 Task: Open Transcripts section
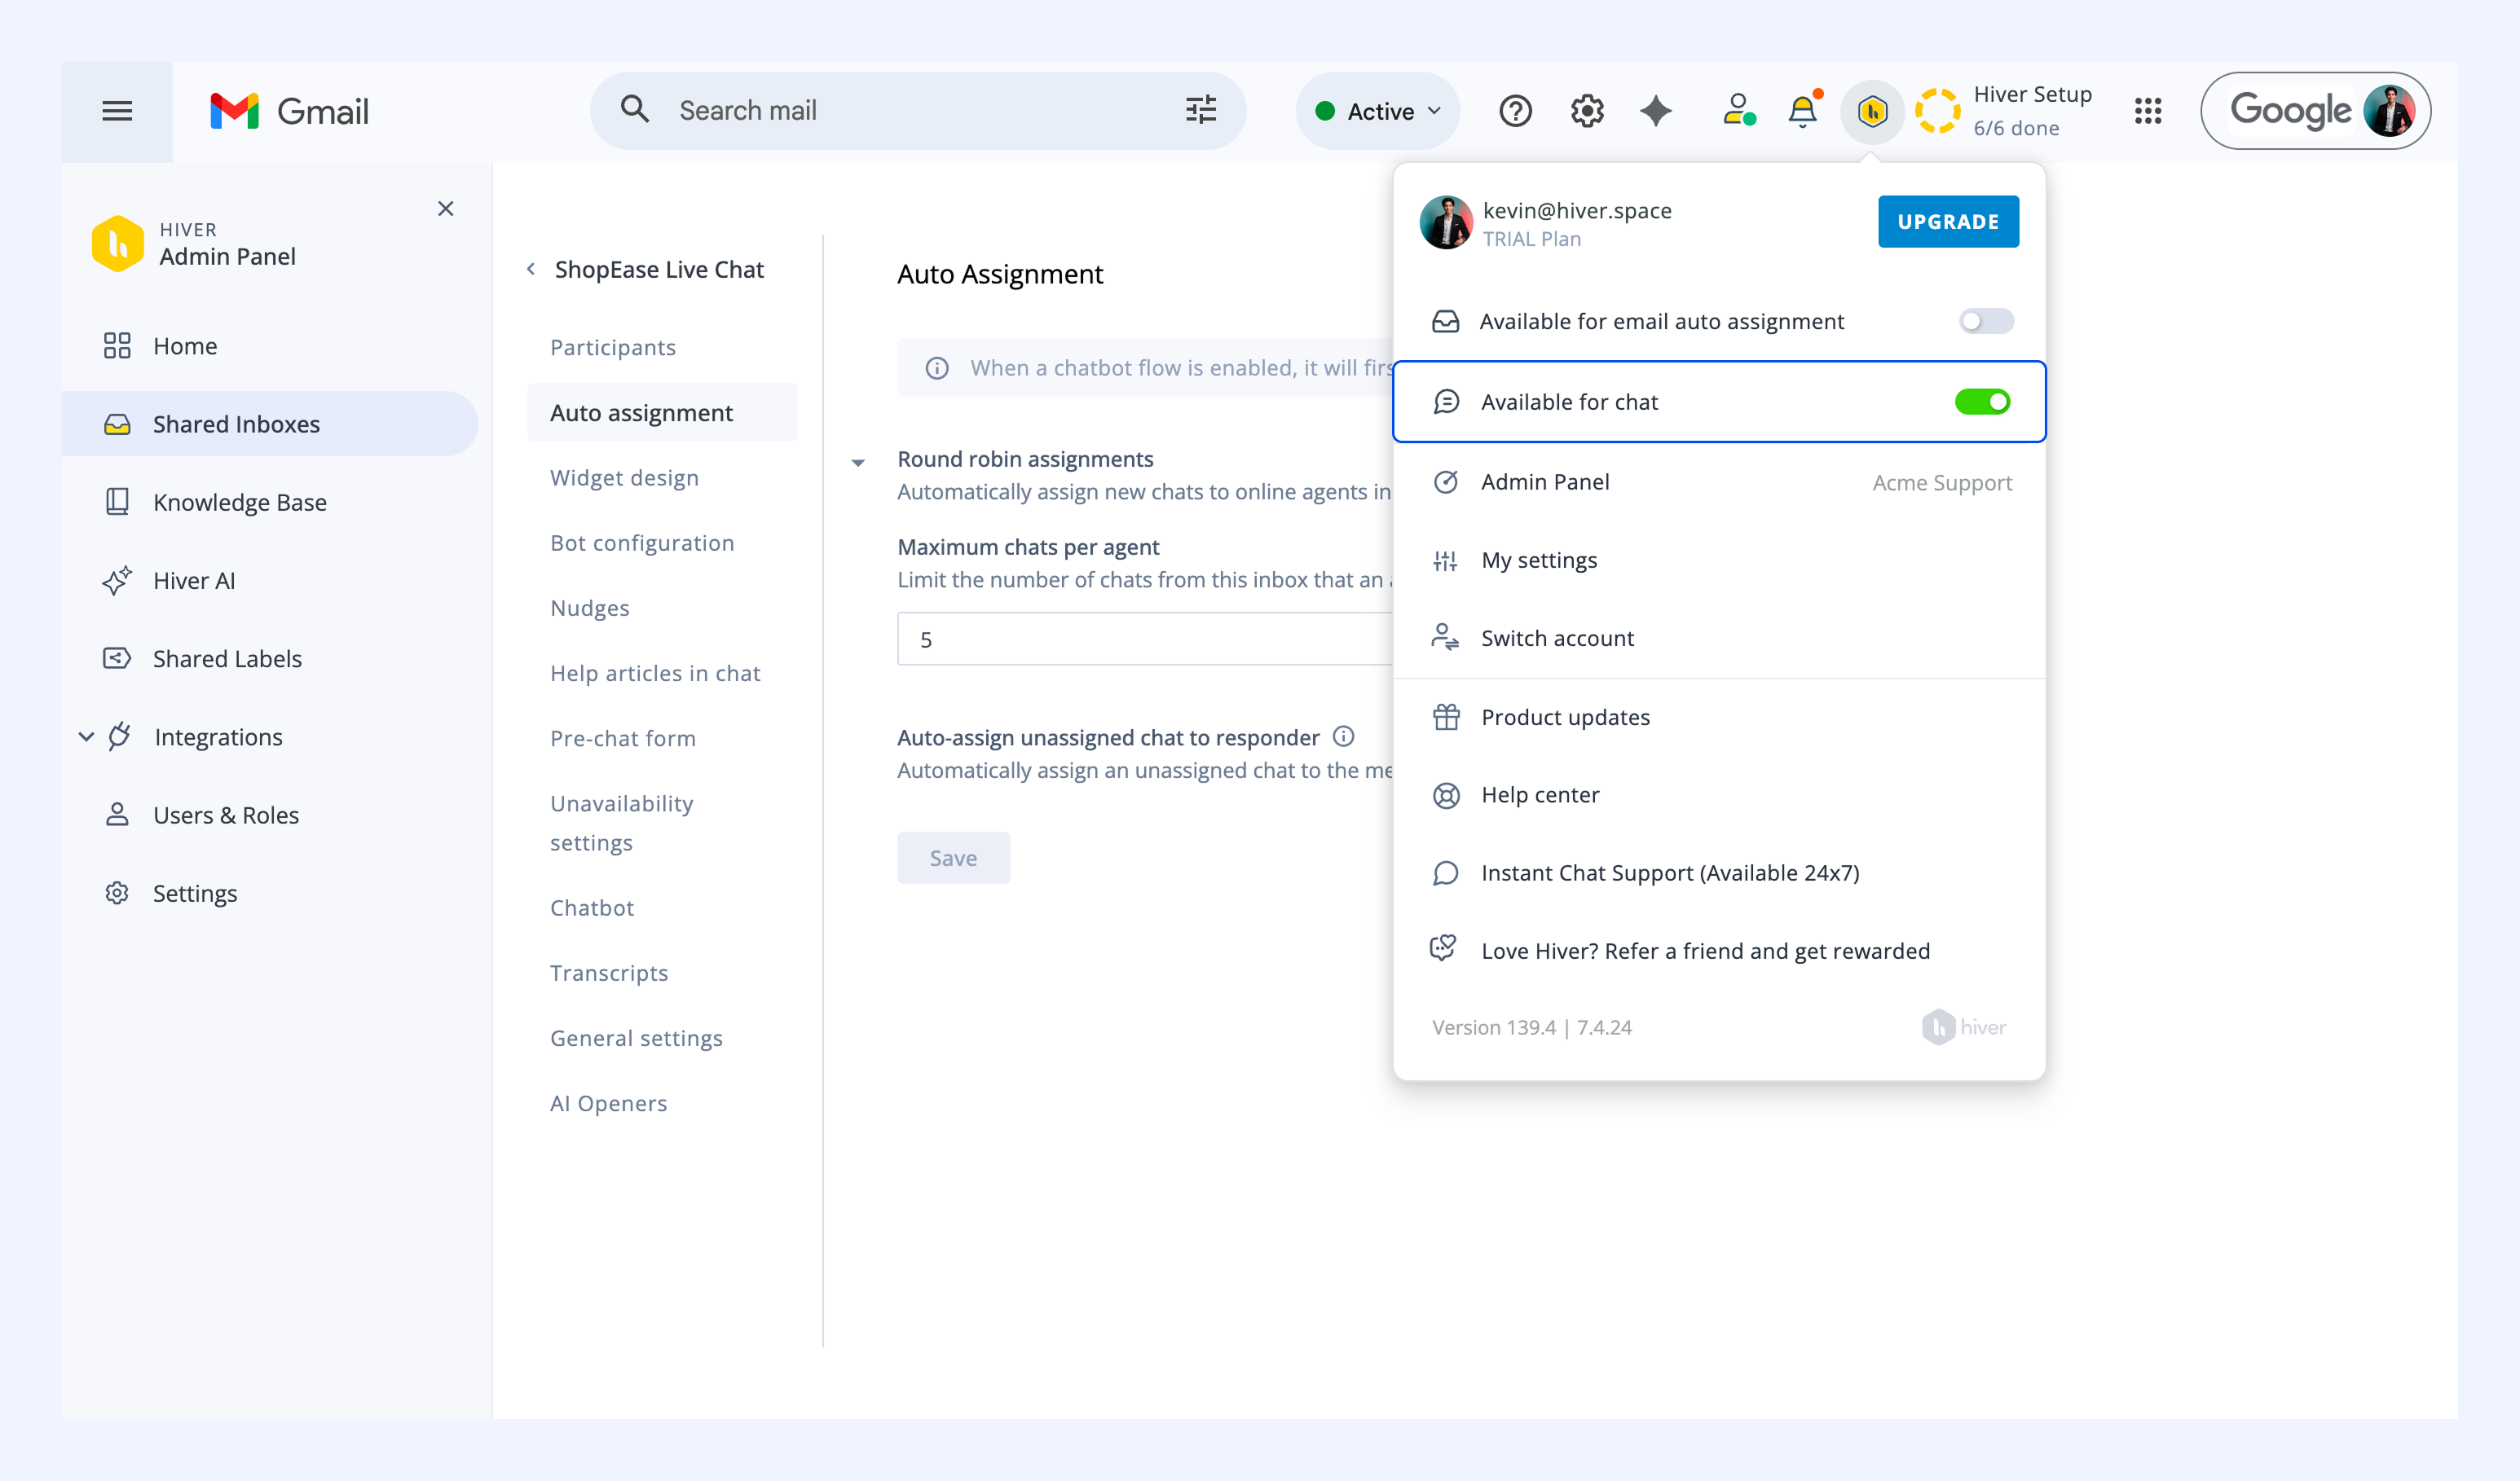coord(608,973)
